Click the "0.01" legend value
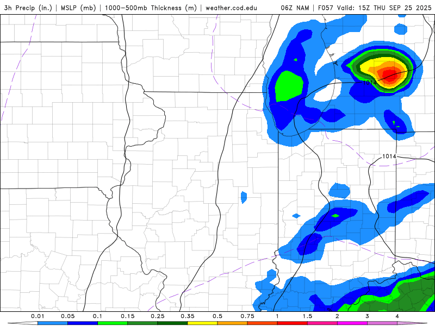Image resolution: width=435 pixels, height=326 pixels. click(38, 316)
